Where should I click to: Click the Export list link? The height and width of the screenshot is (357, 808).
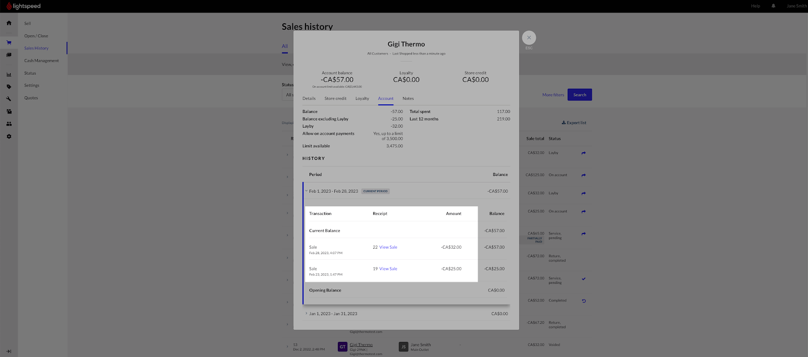pyautogui.click(x=574, y=123)
